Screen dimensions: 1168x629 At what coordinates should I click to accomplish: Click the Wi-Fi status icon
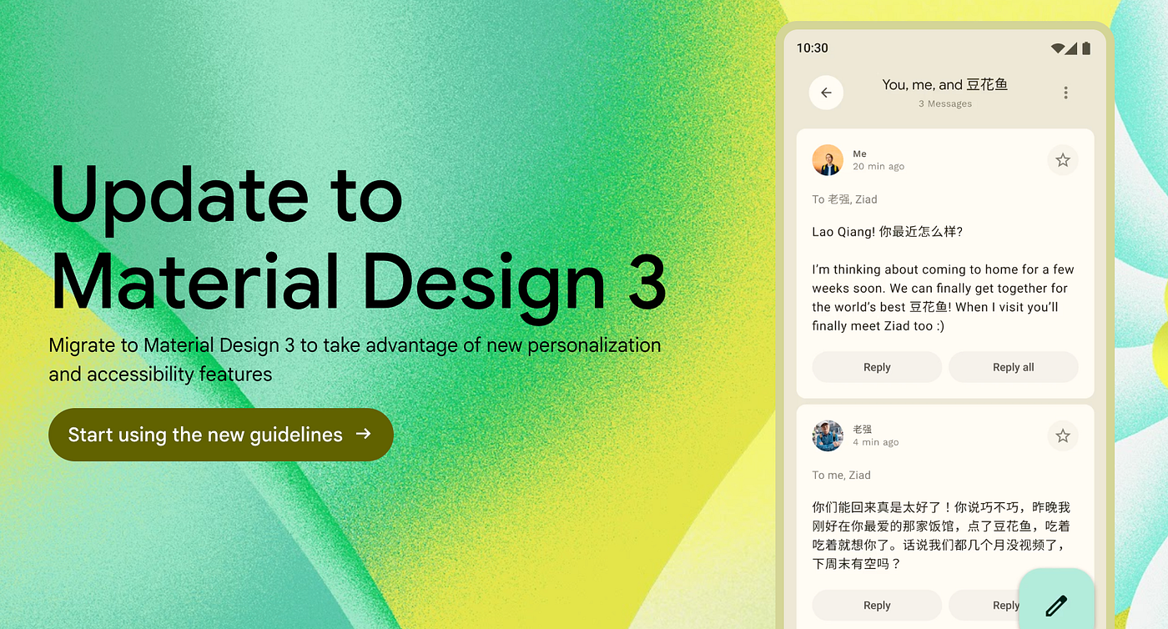(1057, 48)
